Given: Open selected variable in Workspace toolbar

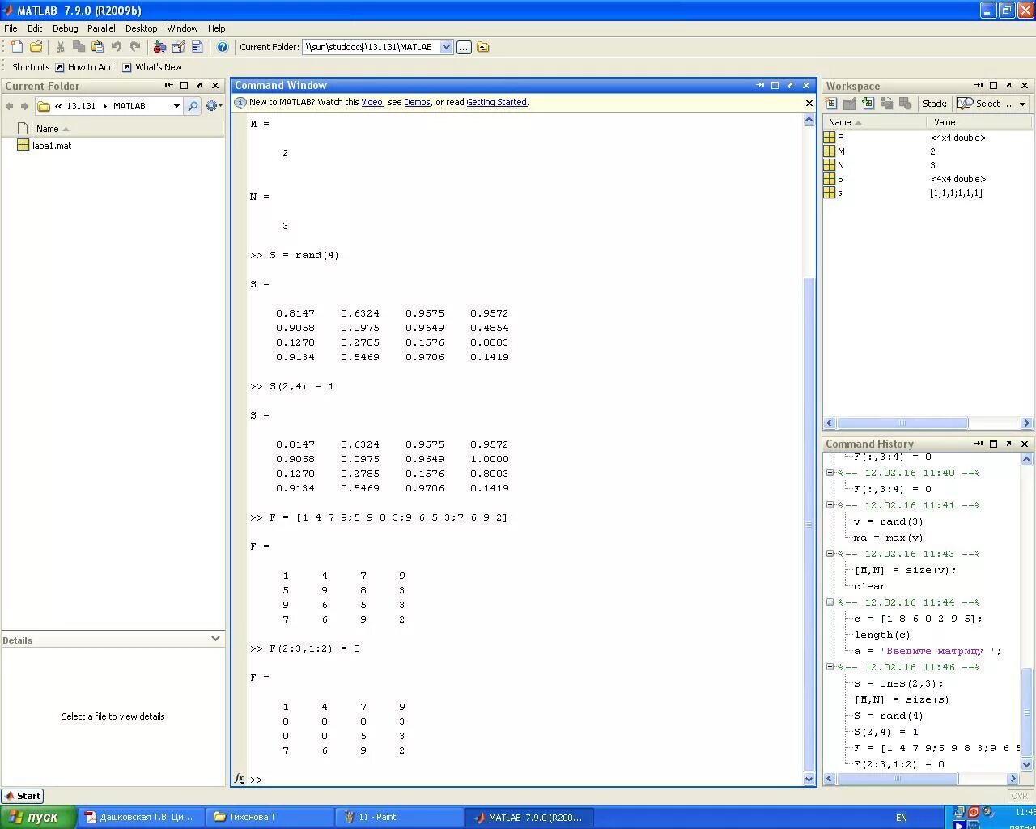Looking at the screenshot, I should coord(849,104).
